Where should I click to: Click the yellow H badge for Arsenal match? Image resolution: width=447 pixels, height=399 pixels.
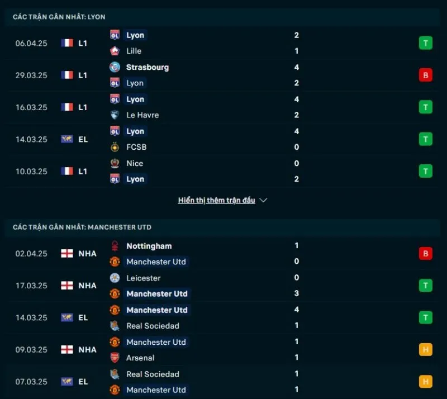pos(426,350)
